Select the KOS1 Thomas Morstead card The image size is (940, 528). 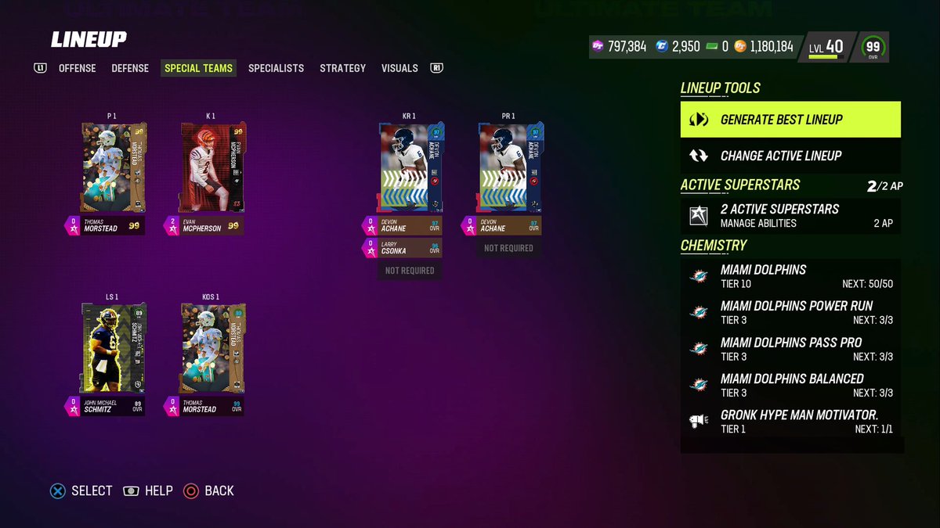pos(212,347)
